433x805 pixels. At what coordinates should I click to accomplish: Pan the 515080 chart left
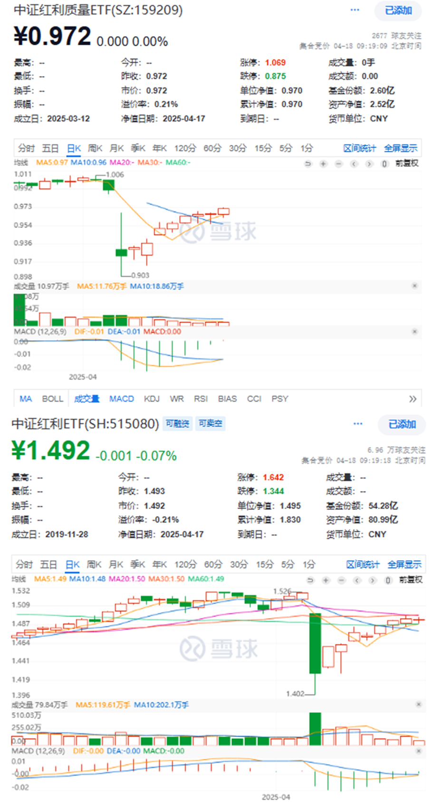click(x=357, y=580)
